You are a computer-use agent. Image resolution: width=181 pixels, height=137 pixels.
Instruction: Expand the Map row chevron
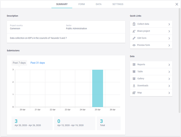pyautogui.click(x=169, y=93)
